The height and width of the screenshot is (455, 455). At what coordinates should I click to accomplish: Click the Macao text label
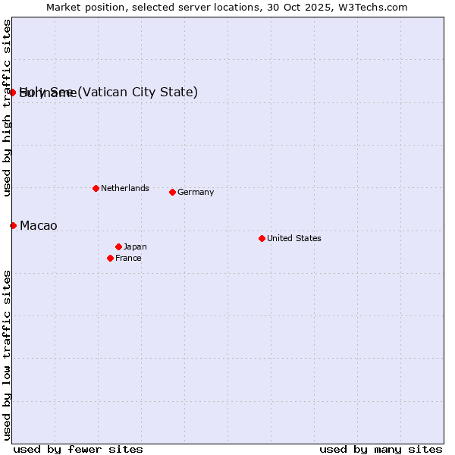tap(38, 225)
